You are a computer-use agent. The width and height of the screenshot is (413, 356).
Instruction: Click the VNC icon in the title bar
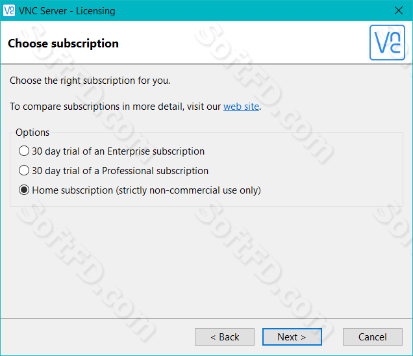click(9, 10)
